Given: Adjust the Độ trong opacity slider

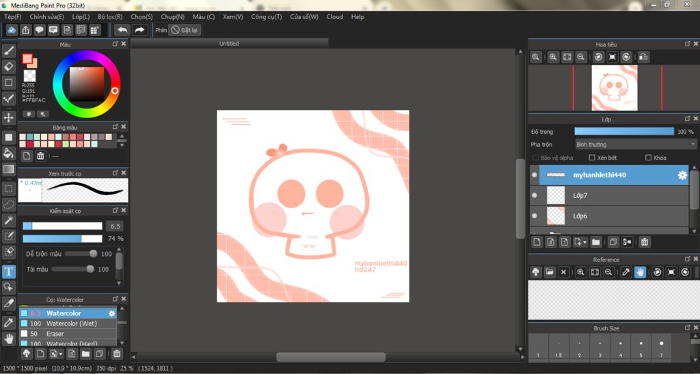Looking at the screenshot, I should click(x=624, y=131).
